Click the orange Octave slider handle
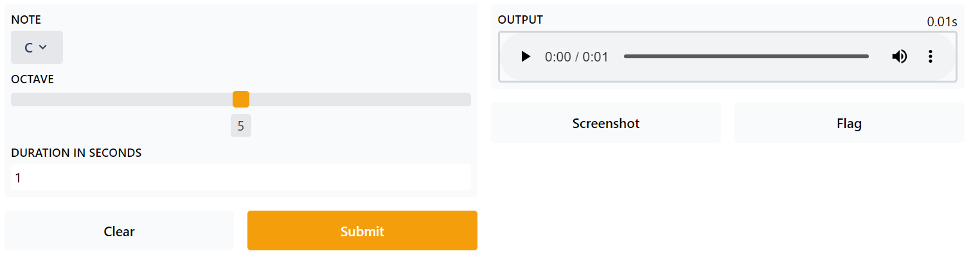971x258 pixels. point(241,99)
